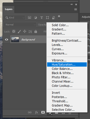Click the Opacity label

42,25
